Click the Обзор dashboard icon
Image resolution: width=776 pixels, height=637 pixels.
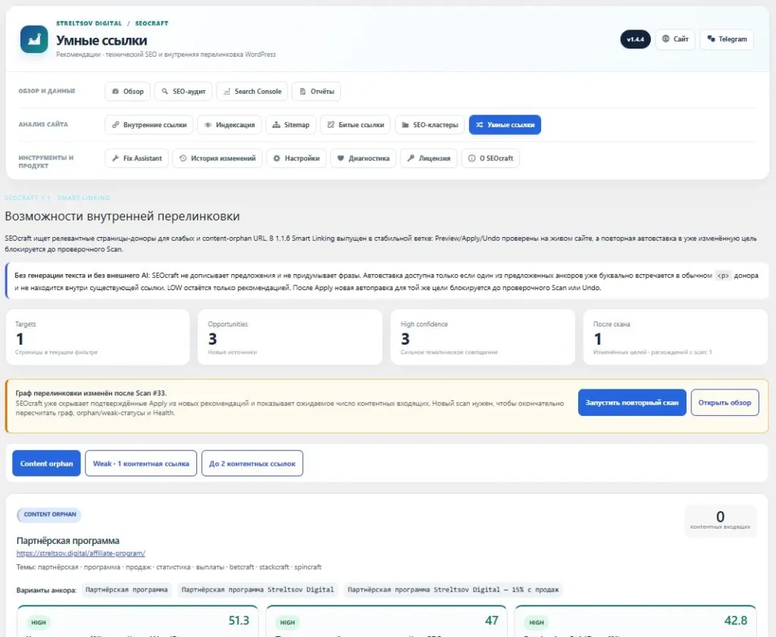point(115,92)
